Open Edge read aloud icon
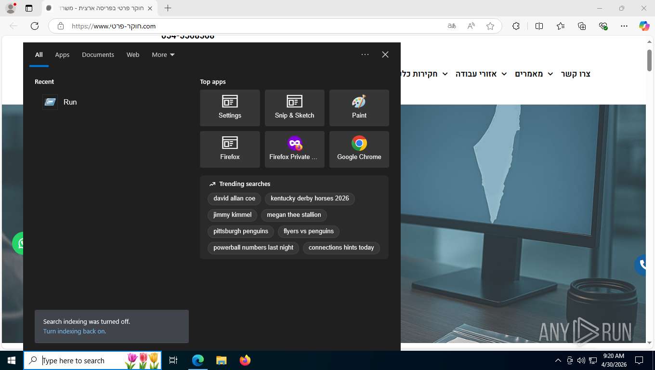 pyautogui.click(x=471, y=26)
